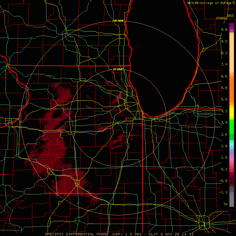Click the "NEXLAB-College of DuPage" credit text
Viewport: 236px width, 236px height.
(210, 3)
